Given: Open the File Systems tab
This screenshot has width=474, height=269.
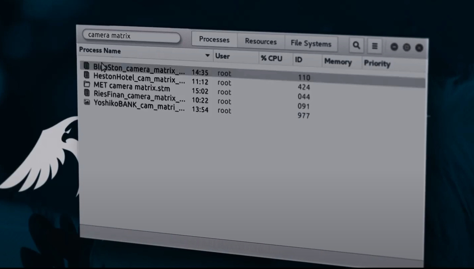Looking at the screenshot, I should (311, 44).
